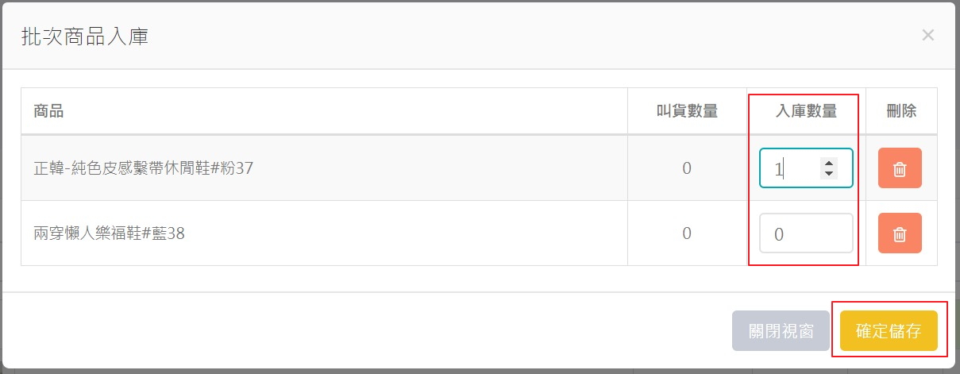Click trash icon for 兩穿懶人樂福鞋#藍38

pos(900,233)
